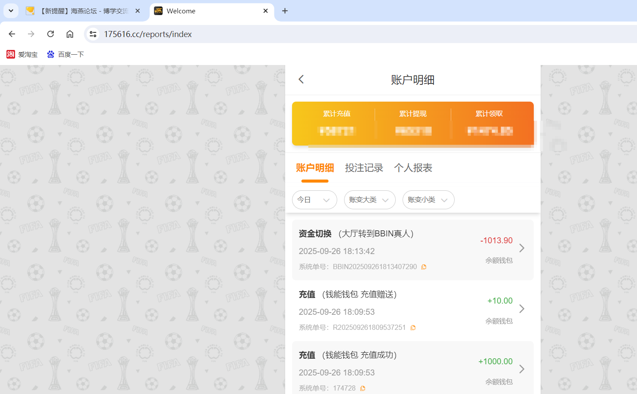Open the 今日 date filter dropdown
637x394 pixels.
(x=314, y=200)
